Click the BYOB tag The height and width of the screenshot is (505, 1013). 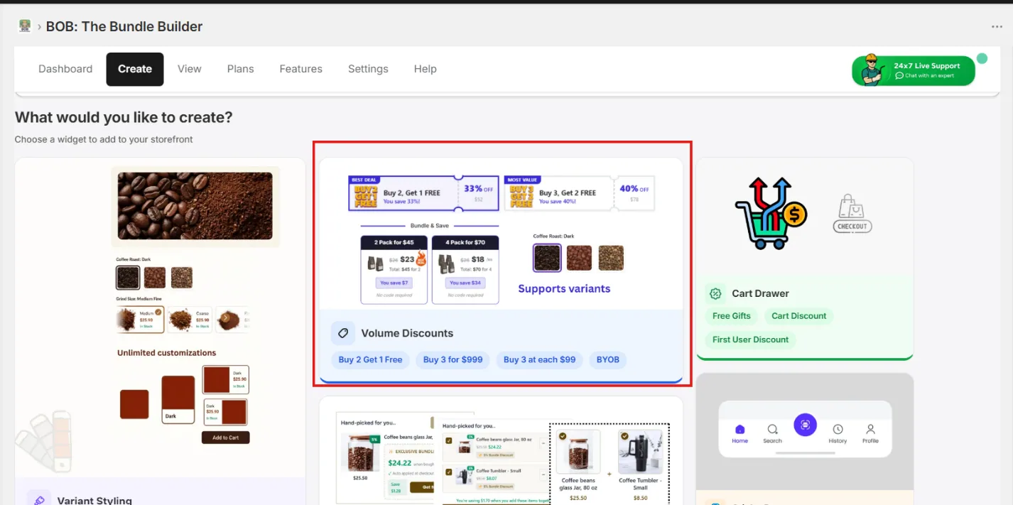608,359
